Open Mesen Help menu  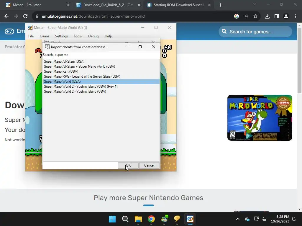pos(108,36)
